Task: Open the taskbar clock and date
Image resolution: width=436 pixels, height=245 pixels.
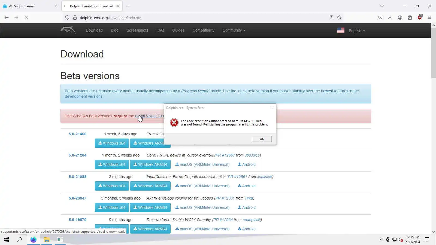Action: click(x=413, y=240)
